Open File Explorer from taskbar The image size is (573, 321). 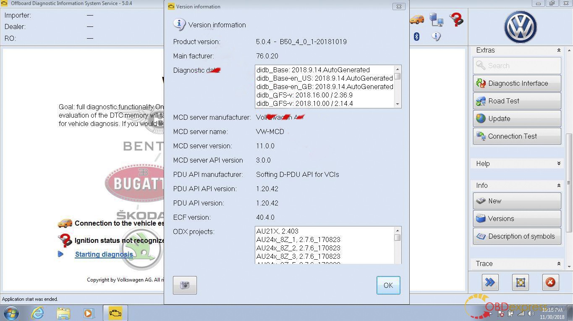(x=63, y=313)
